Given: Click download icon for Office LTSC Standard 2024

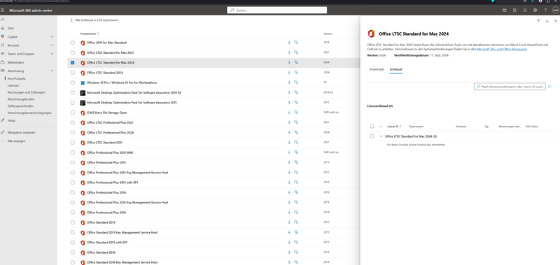Looking at the screenshot, I should point(289,73).
